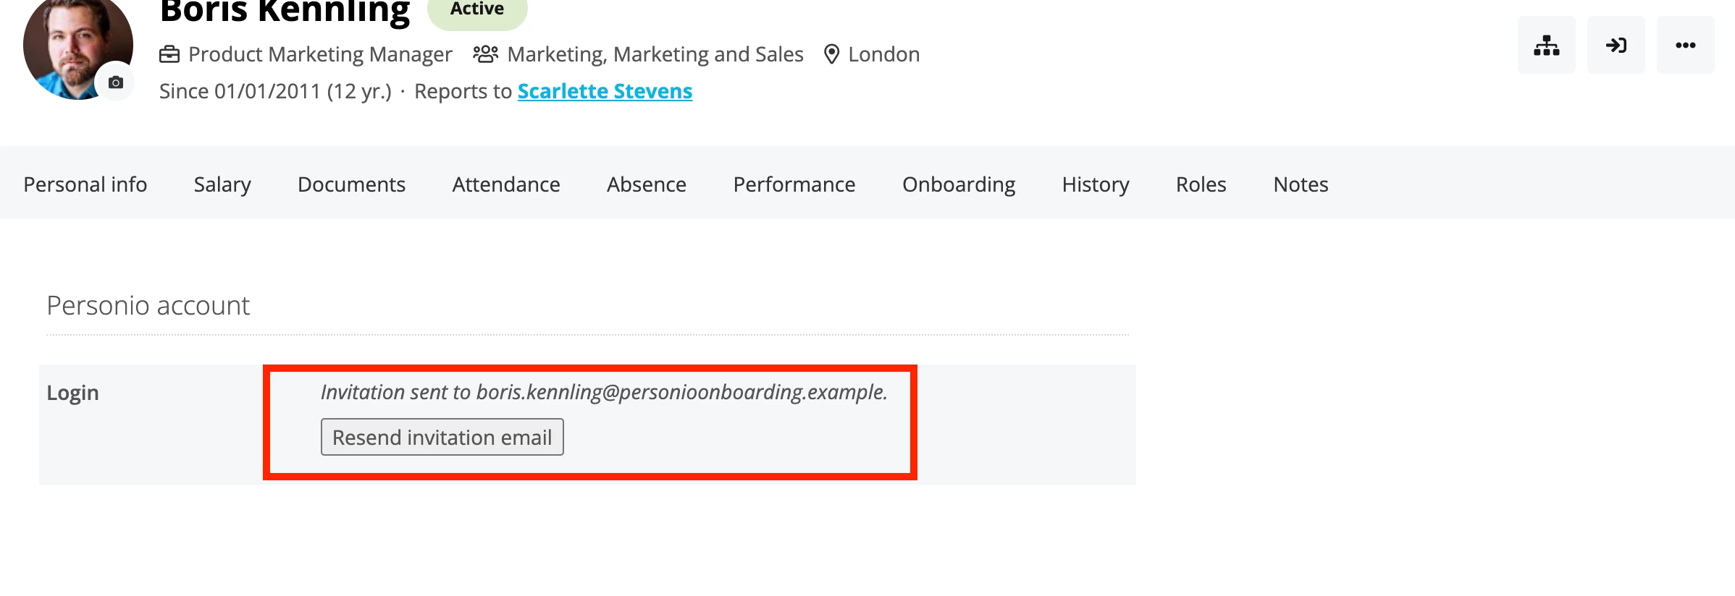
Task: View the Performance tab
Action: [x=794, y=184]
